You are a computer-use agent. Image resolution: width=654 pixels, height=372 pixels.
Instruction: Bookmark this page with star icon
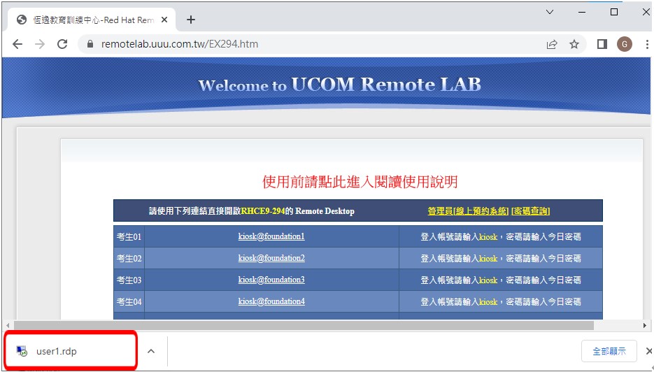point(574,44)
